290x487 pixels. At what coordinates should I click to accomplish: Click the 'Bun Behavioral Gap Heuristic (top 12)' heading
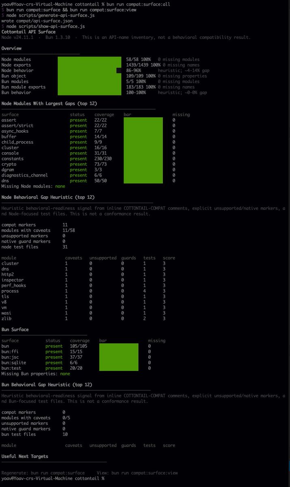click(x=47, y=384)
